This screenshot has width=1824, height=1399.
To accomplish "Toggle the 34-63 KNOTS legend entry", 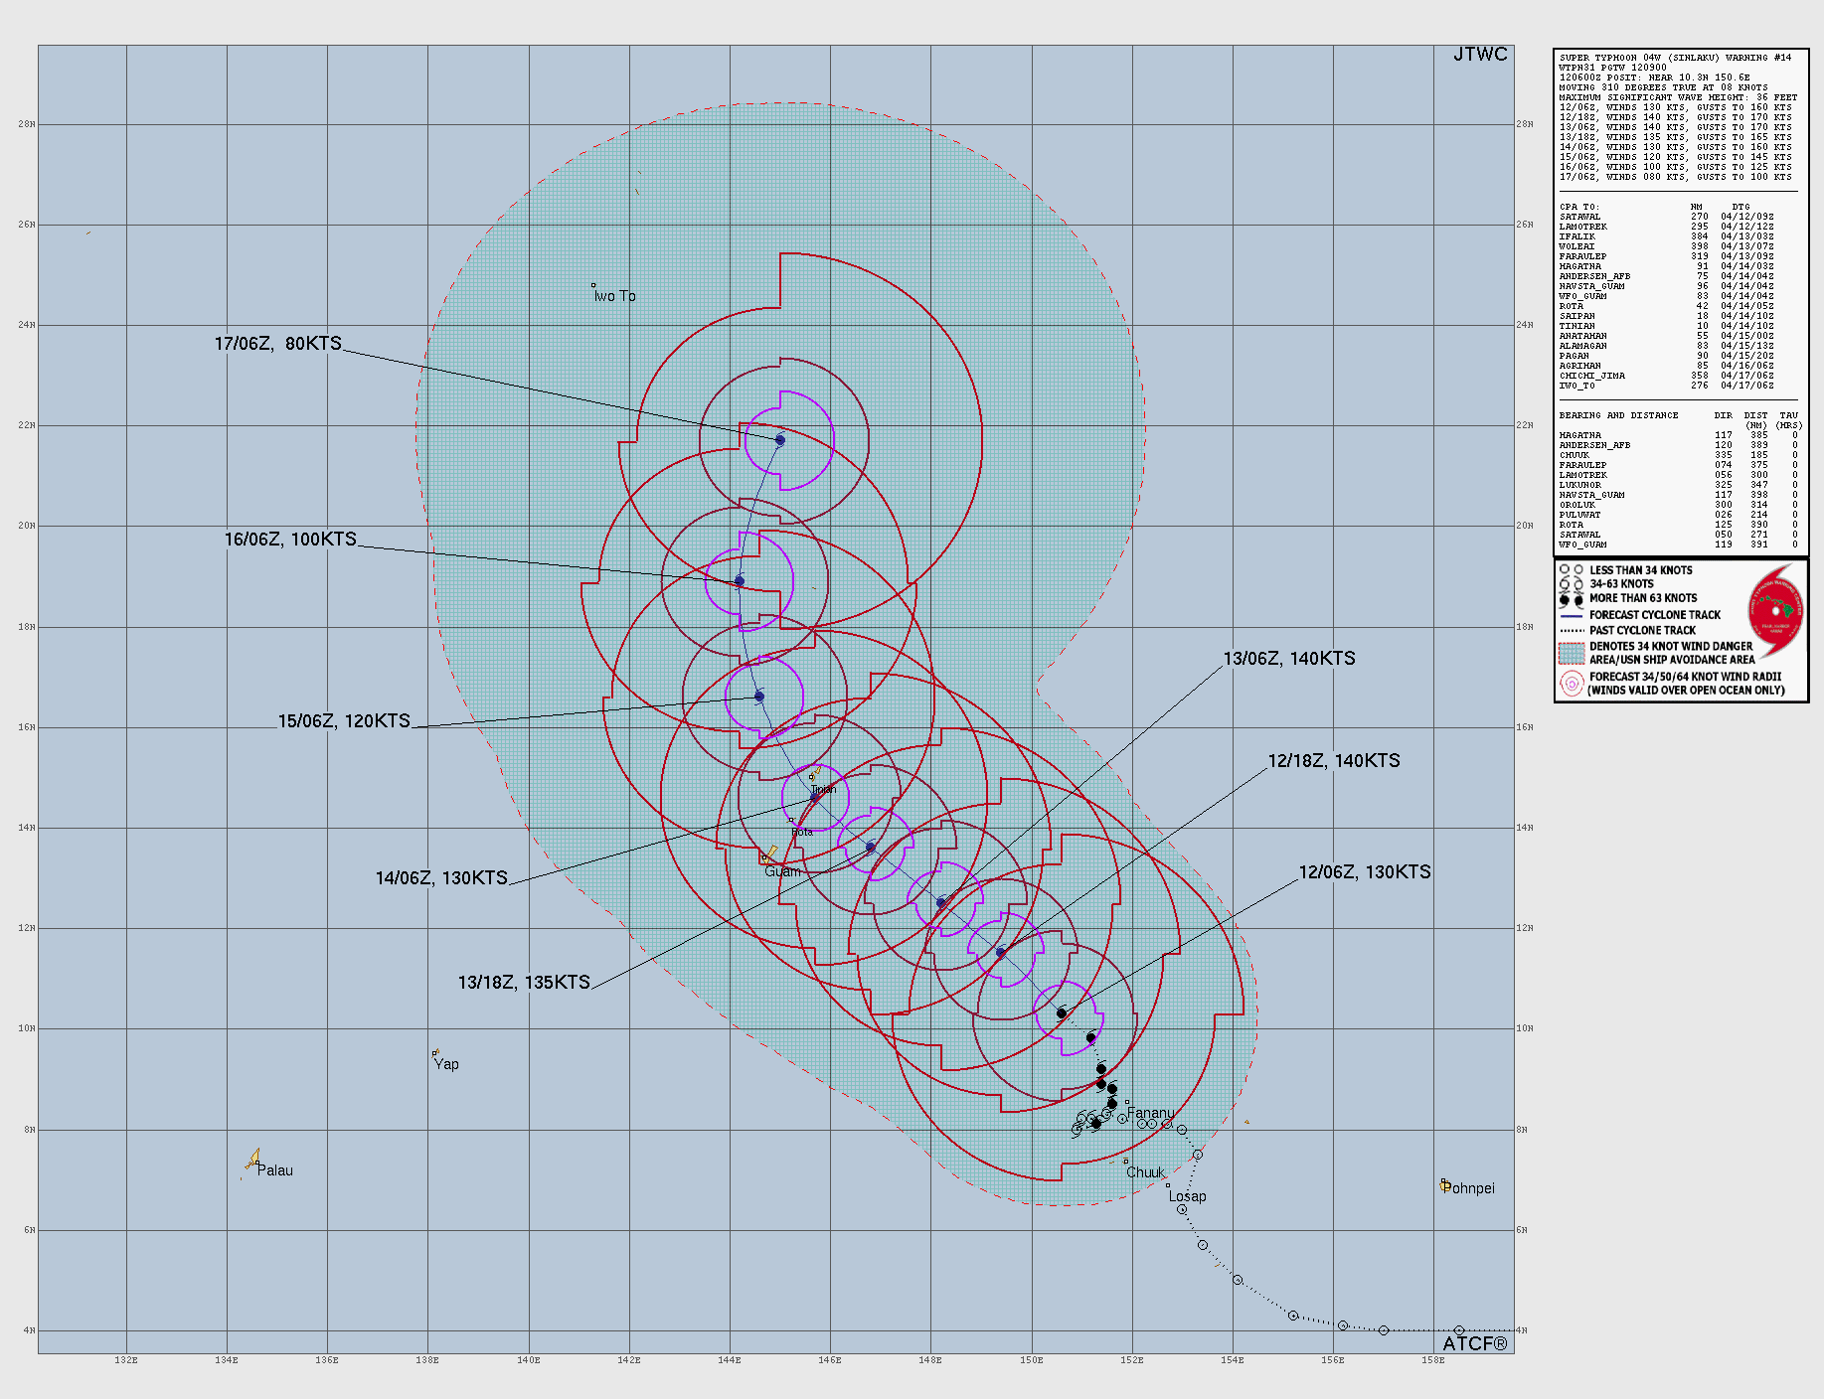I will [x=1571, y=584].
